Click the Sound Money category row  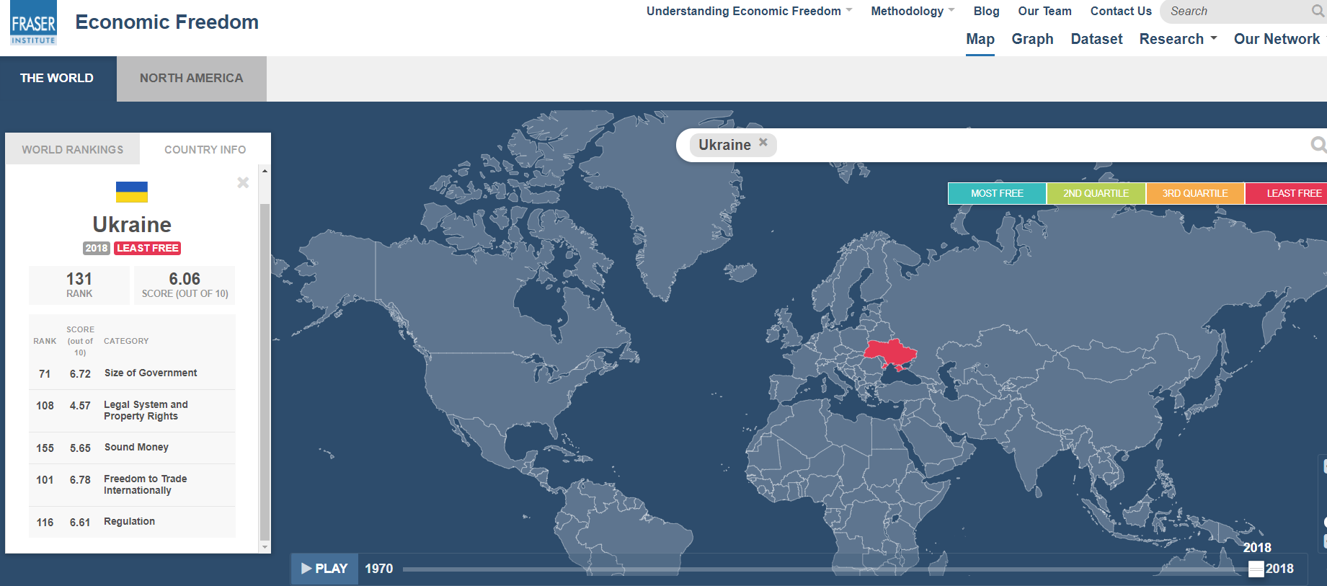point(132,448)
